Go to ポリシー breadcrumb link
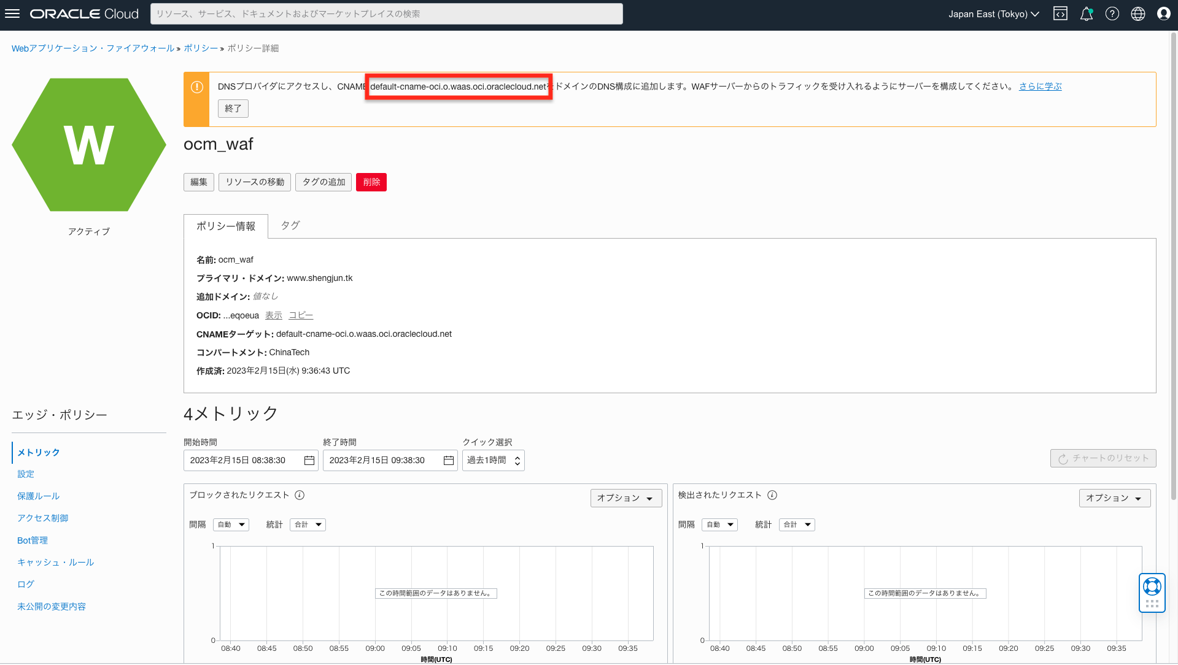 click(x=201, y=48)
